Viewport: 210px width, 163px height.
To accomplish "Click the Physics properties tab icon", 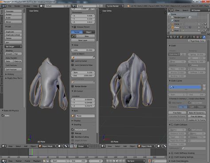I will coord(204,37).
